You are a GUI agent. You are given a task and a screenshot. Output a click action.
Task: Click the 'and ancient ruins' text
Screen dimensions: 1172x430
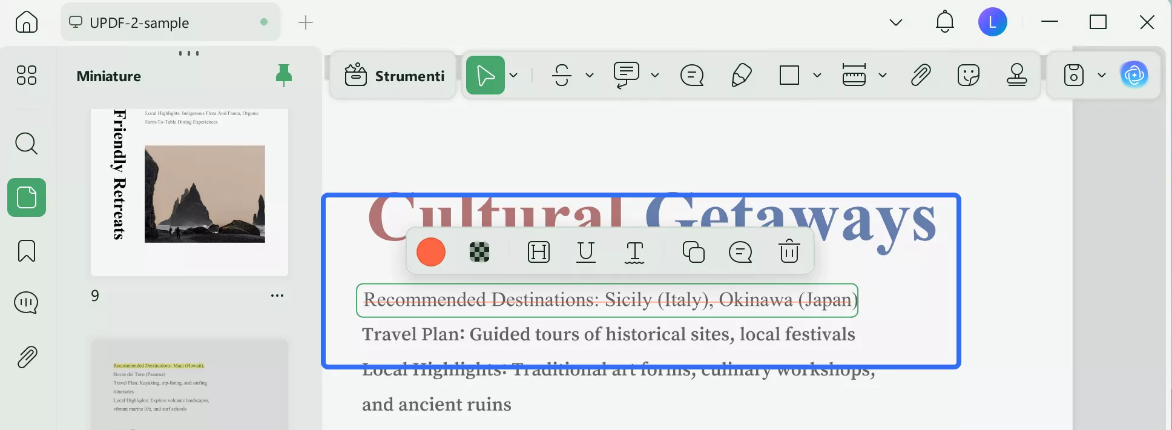tap(436, 405)
